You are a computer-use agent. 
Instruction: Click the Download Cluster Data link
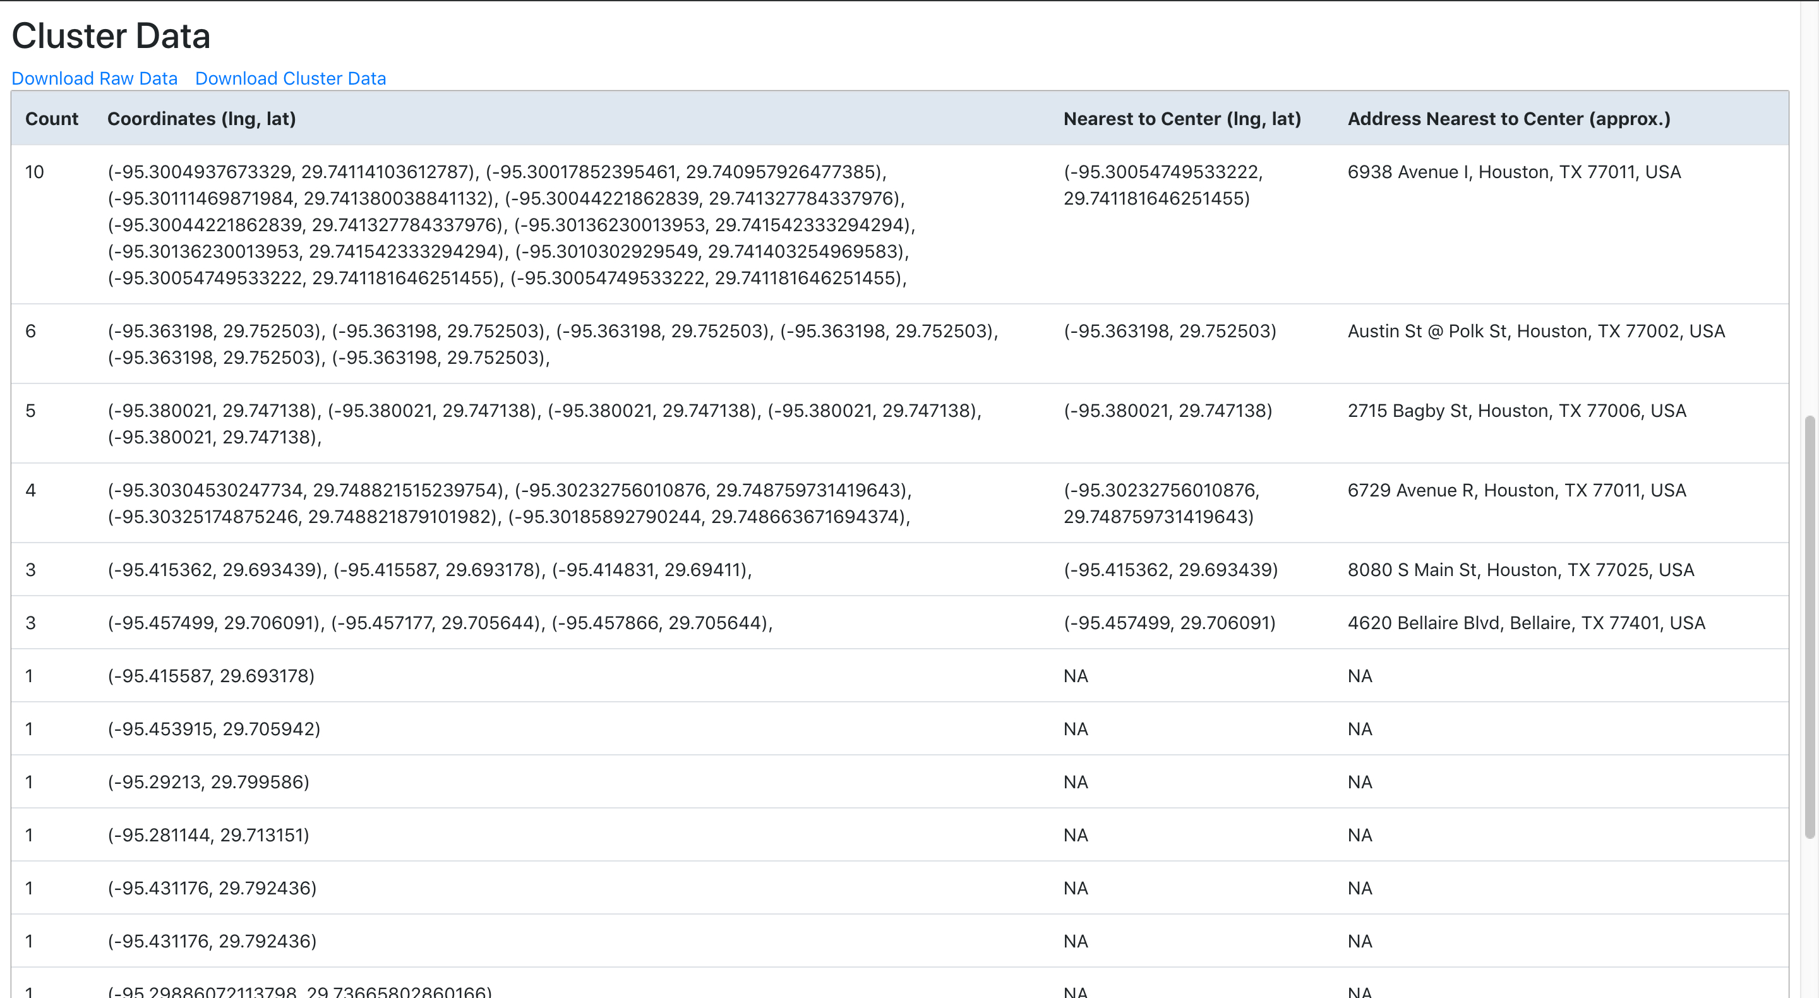coord(291,78)
